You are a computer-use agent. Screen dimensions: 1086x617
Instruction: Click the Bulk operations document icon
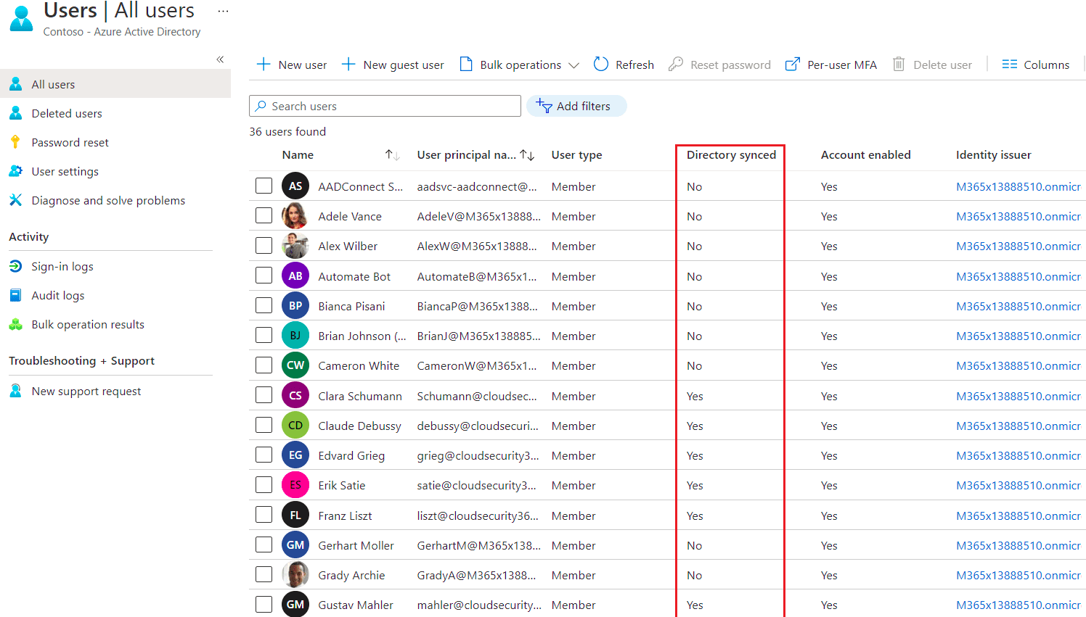tap(466, 65)
